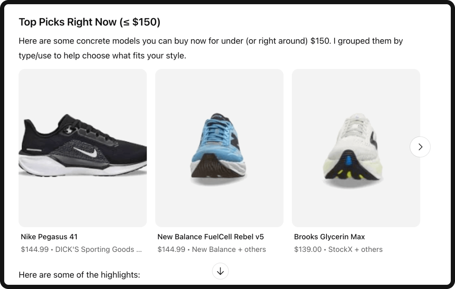Click the New Balance + others retailer text
455x289 pixels.
click(229, 249)
